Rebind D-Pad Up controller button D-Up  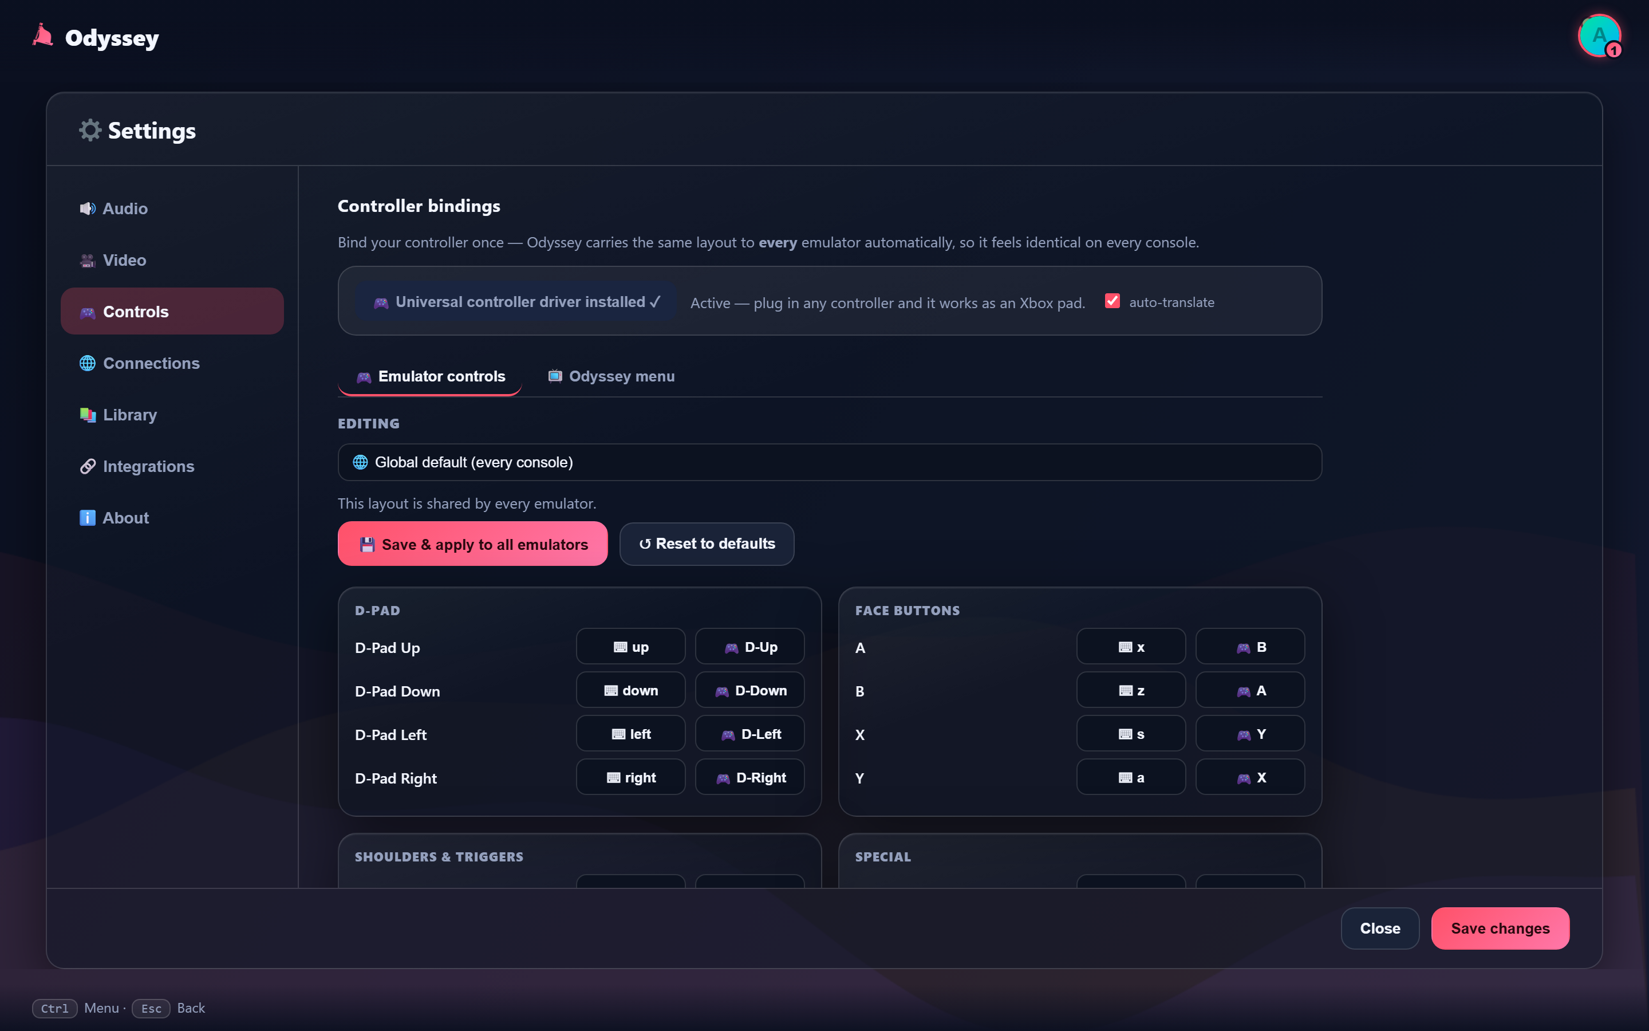coord(749,647)
